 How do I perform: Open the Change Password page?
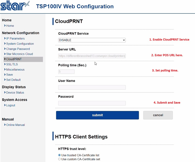tap(18, 49)
